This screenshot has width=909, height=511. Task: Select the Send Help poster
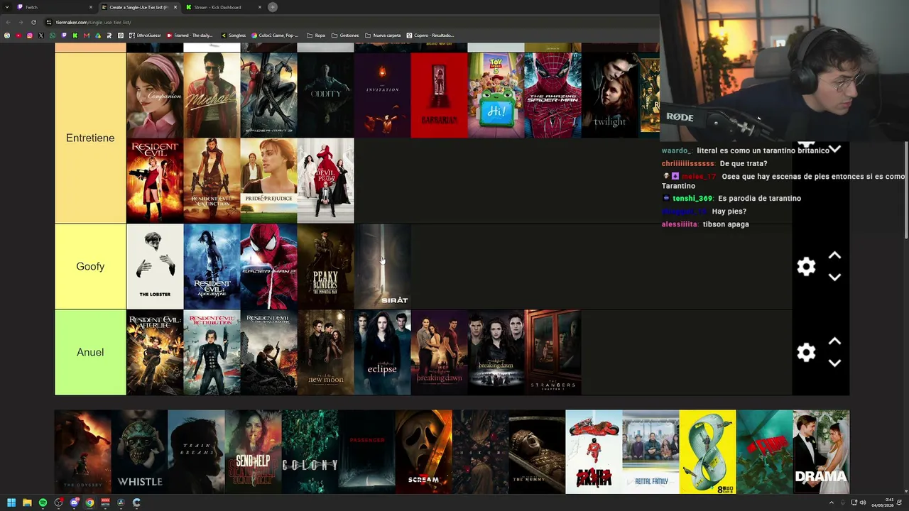253,452
